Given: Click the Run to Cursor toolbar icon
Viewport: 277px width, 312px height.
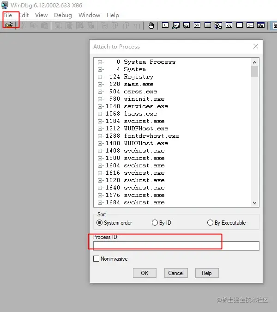Looking at the screenshot, I should click(x=137, y=25).
